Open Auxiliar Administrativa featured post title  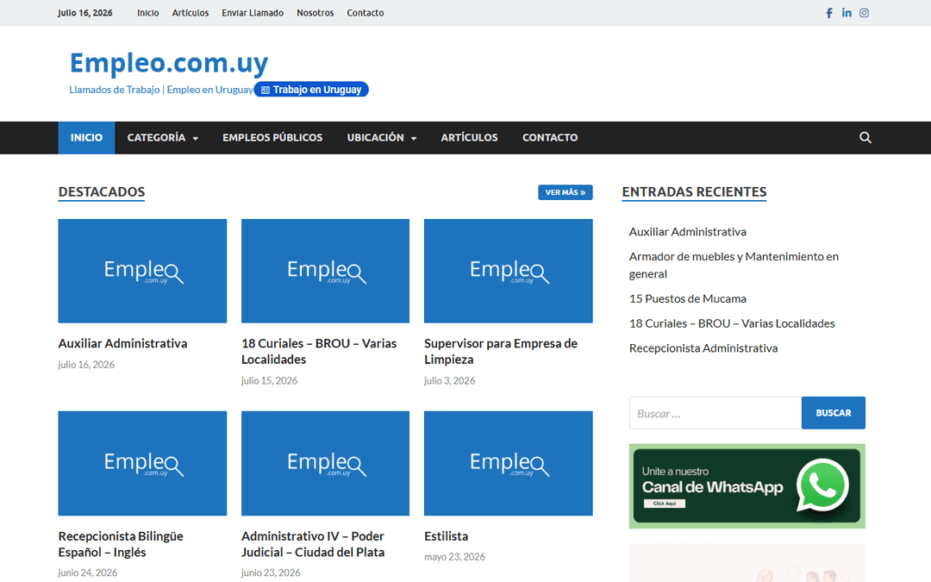[123, 343]
